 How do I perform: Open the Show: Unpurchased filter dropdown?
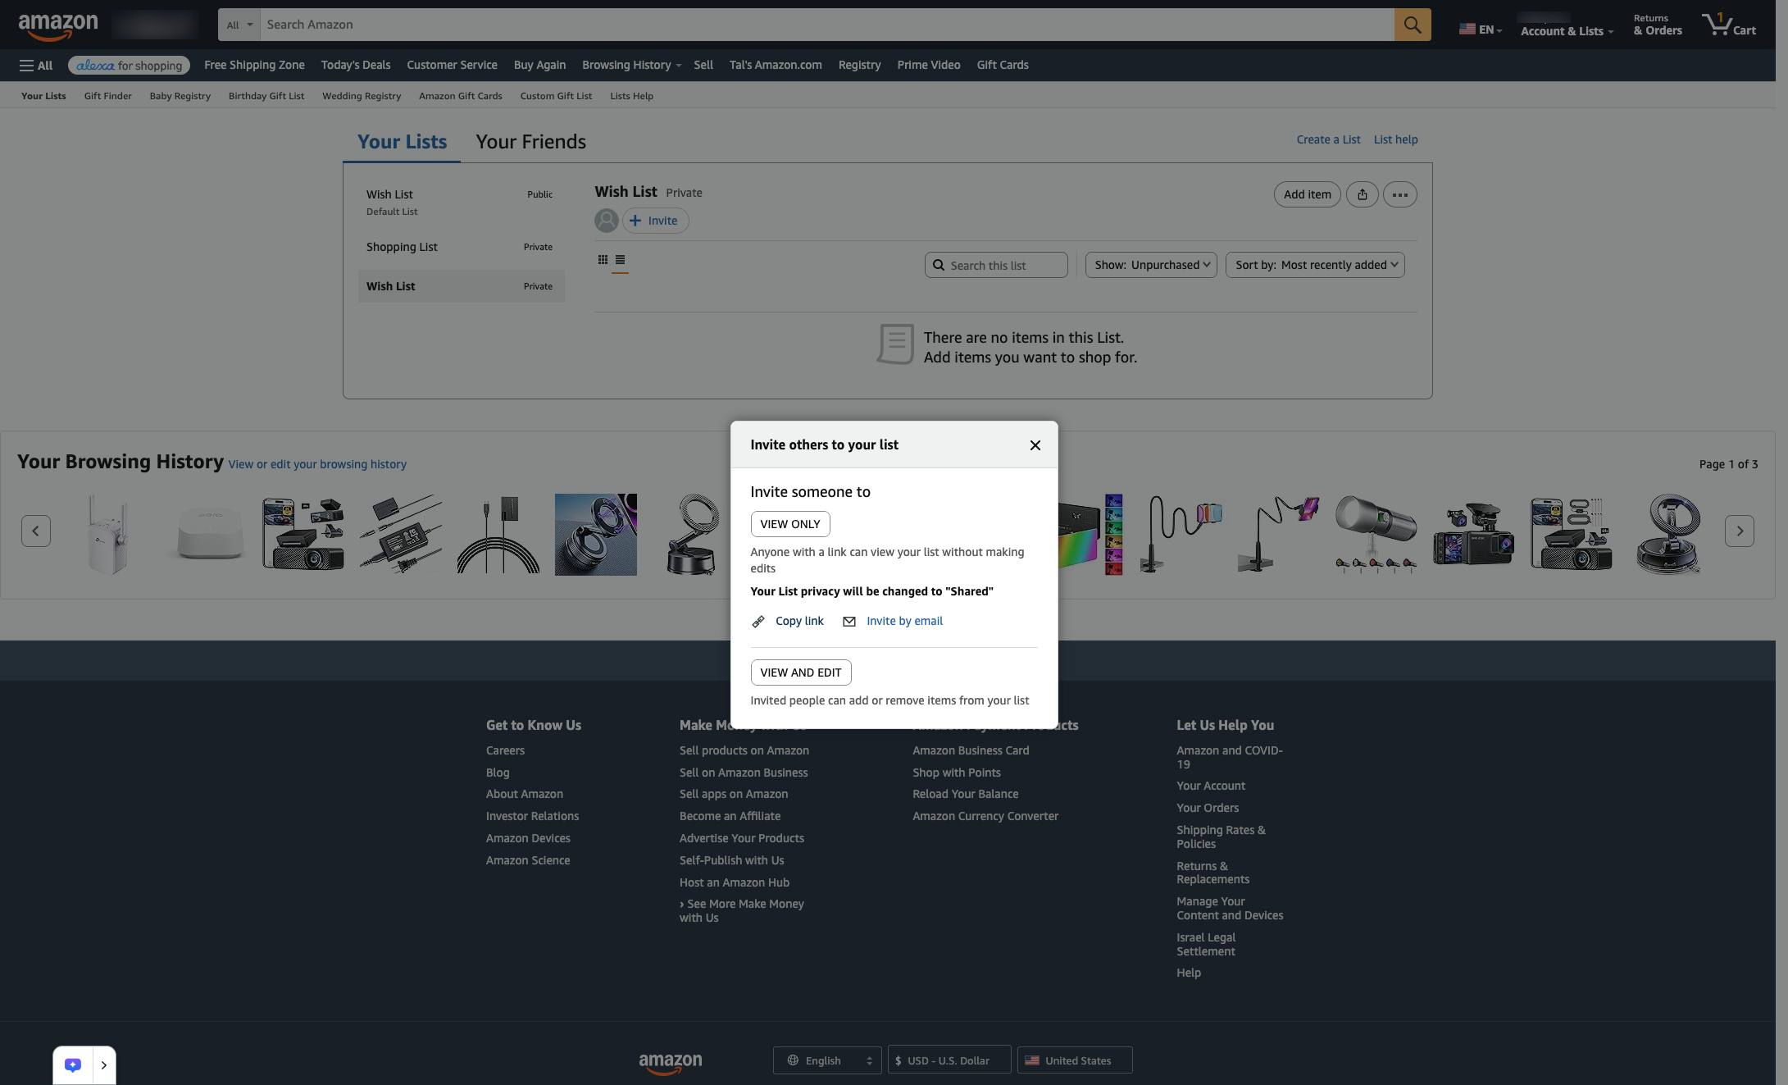pyautogui.click(x=1151, y=265)
